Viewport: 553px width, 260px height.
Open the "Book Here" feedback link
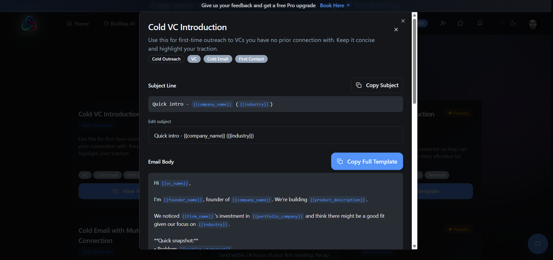pyautogui.click(x=332, y=6)
